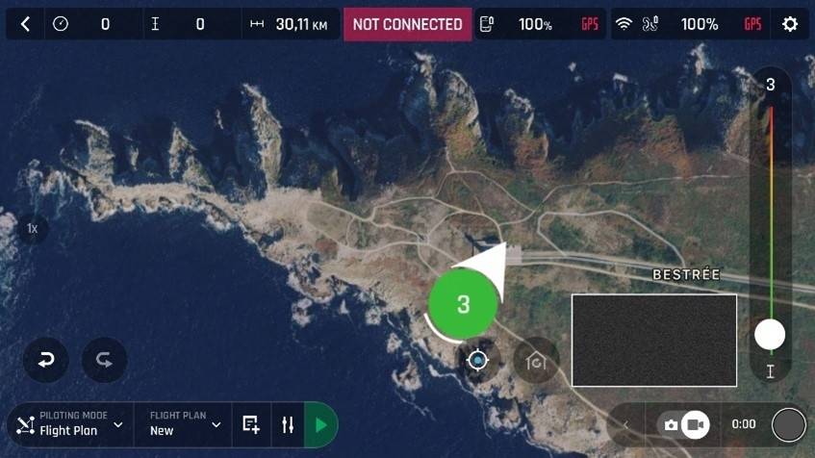Select green waypoint 3 on the map
This screenshot has height=458, width=815.
pyautogui.click(x=463, y=304)
